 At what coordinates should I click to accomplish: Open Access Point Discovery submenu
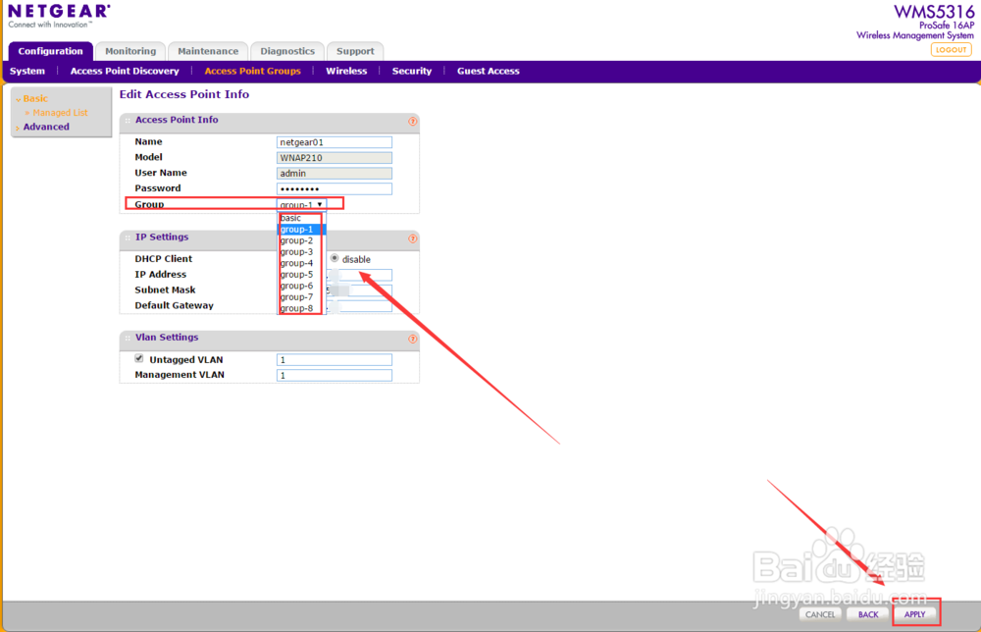coord(125,71)
